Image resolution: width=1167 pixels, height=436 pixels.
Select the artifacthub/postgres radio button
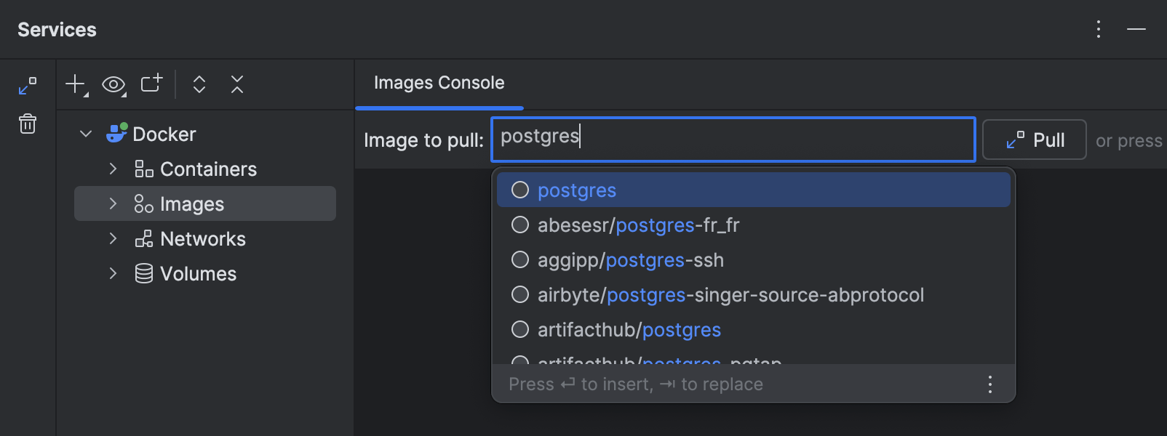tap(520, 329)
